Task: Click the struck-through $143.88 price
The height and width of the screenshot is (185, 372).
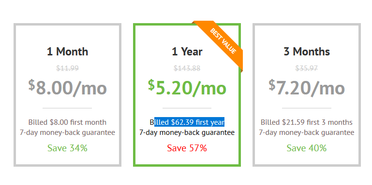Action: point(187,68)
